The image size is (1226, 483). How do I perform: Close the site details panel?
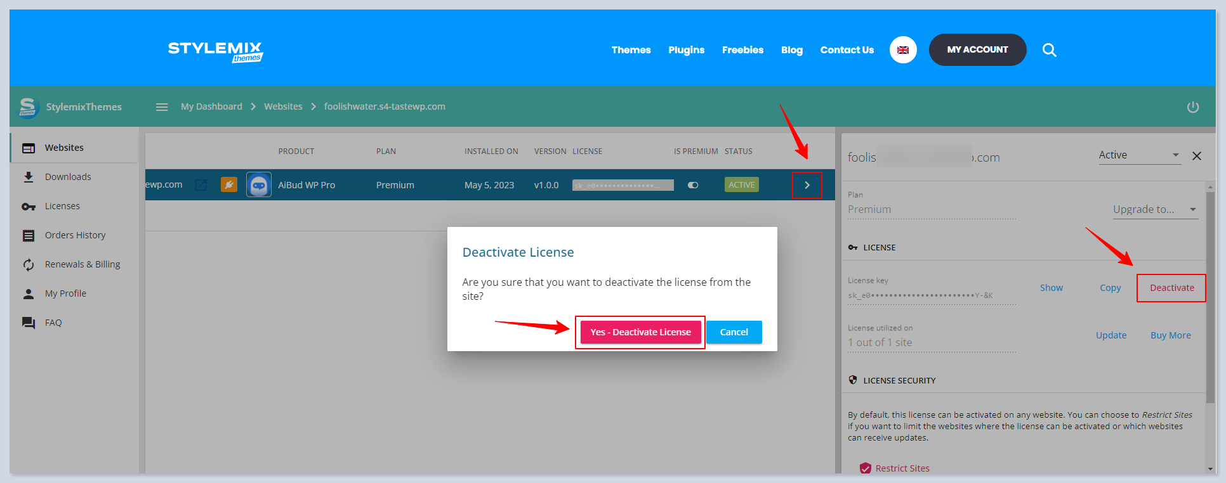click(1197, 156)
